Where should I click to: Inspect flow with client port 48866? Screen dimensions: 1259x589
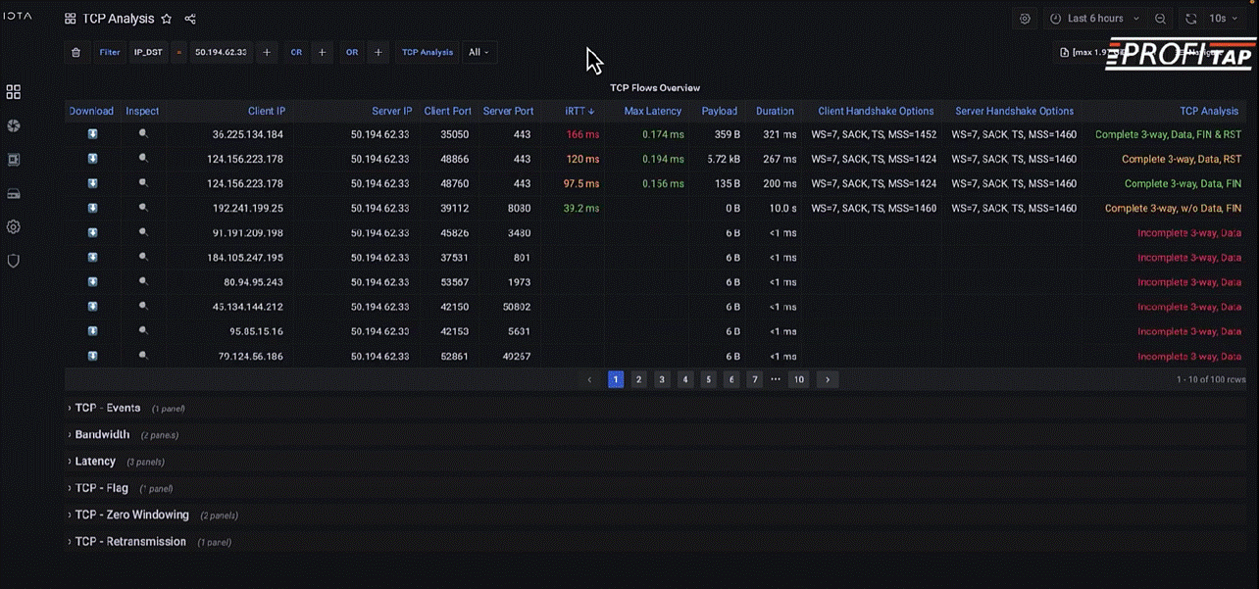click(x=143, y=159)
